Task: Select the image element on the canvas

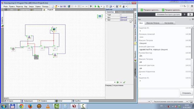Action: [54, 29]
